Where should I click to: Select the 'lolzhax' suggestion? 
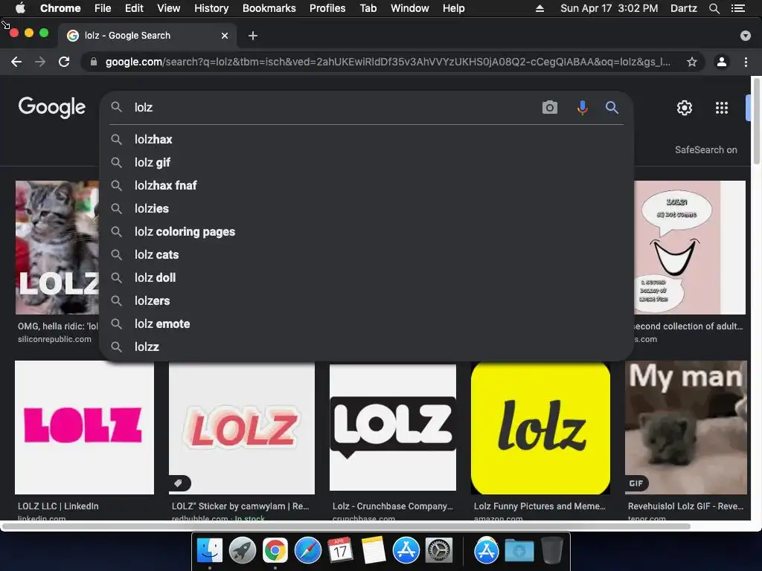366,139
